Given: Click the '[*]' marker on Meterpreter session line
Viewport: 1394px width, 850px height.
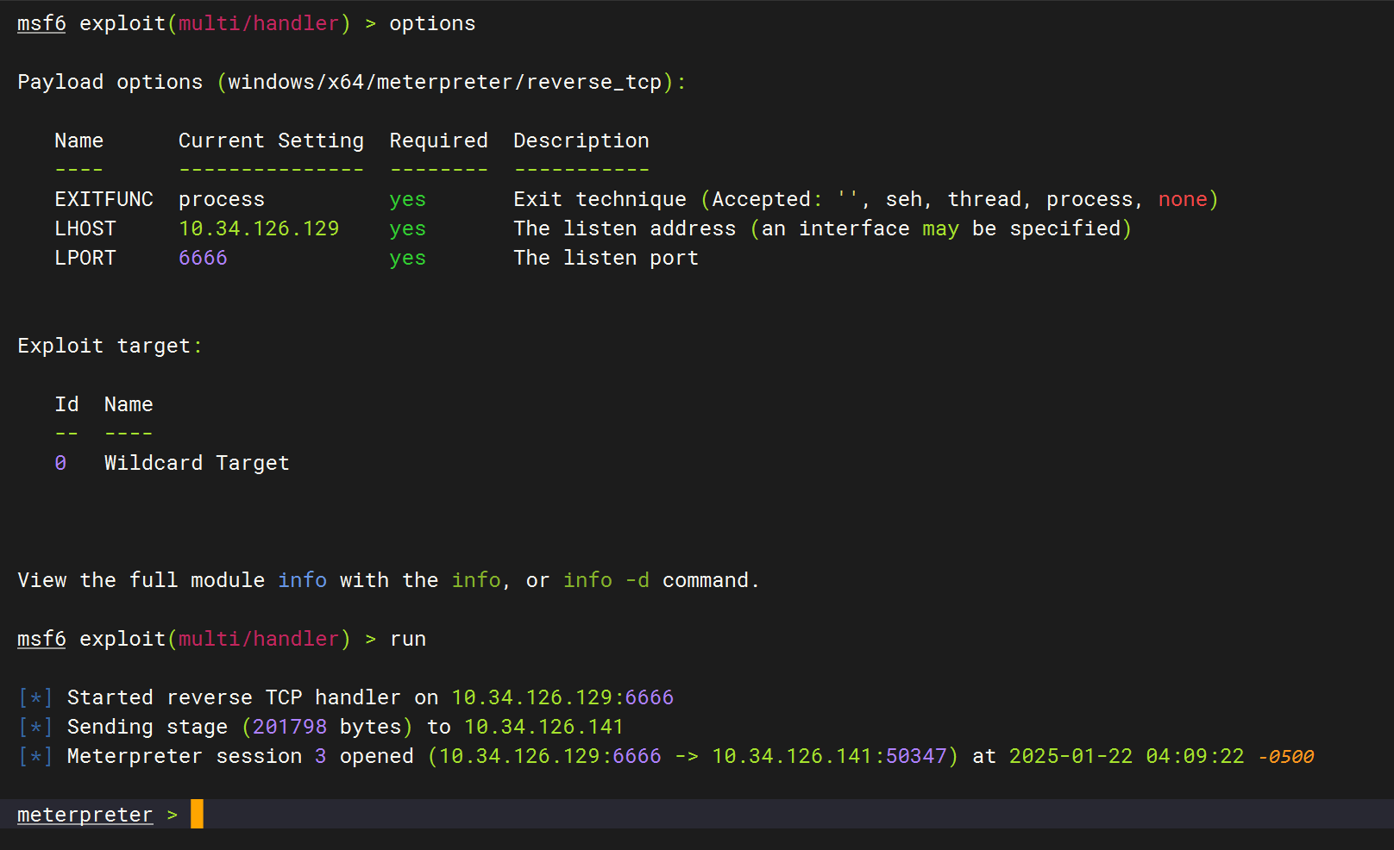Looking at the screenshot, I should coord(35,756).
